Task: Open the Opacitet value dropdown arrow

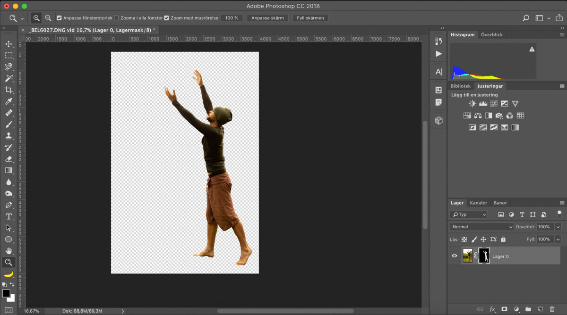Action: (x=558, y=227)
